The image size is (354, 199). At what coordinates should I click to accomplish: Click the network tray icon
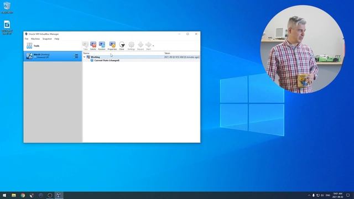click(x=318, y=195)
